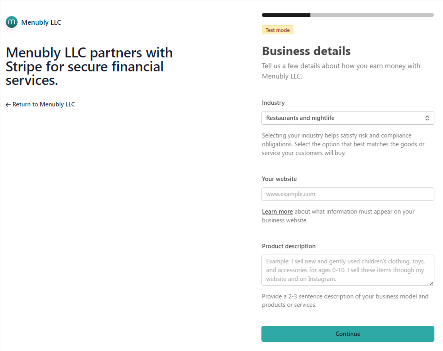443x351 pixels.
Task: Click the Stripe partnership headline text
Action: pyautogui.click(x=89, y=66)
